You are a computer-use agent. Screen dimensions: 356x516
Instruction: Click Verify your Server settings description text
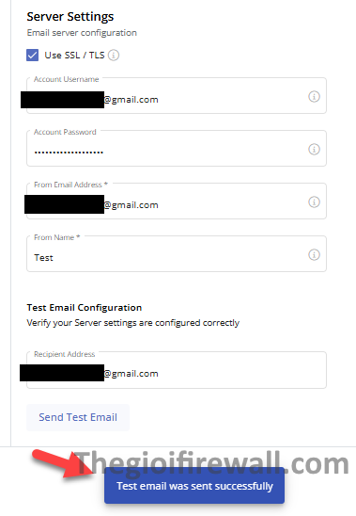pos(133,323)
